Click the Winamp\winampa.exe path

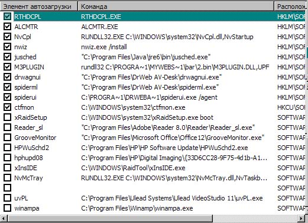pyautogui.click(x=137, y=208)
